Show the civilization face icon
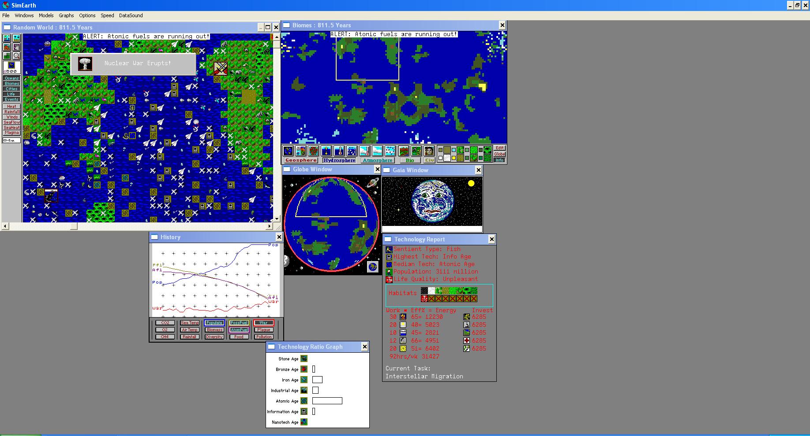The image size is (810, 436). [x=429, y=151]
